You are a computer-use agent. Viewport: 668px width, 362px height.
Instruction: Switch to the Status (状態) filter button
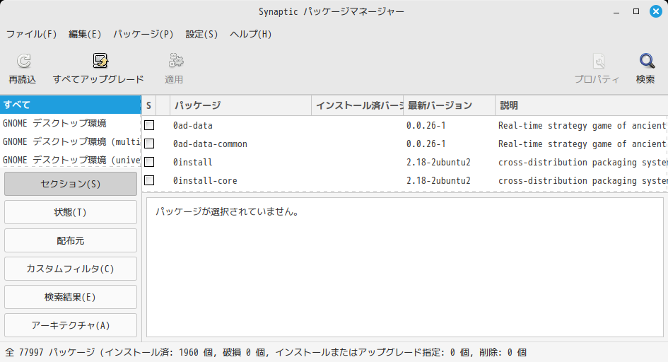(x=71, y=212)
